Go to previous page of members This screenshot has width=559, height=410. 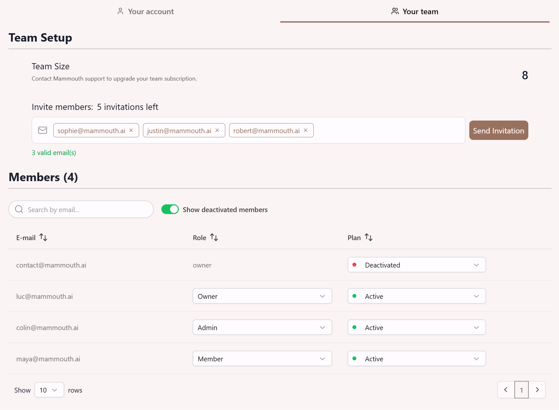tap(506, 390)
